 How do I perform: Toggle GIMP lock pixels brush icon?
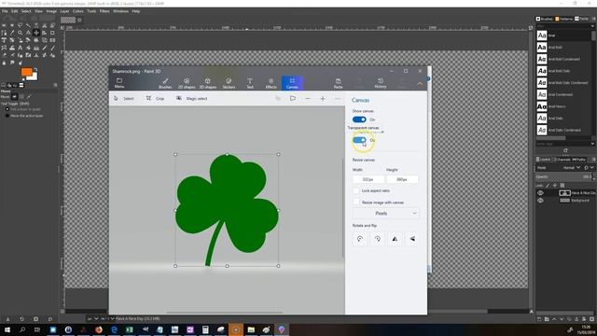[x=548, y=186]
